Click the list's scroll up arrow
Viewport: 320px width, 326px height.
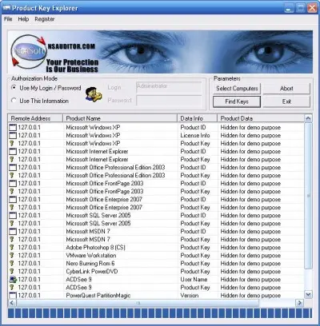click(x=308, y=118)
